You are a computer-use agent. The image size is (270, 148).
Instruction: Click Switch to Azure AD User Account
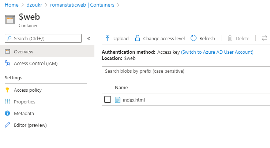[x=217, y=52]
